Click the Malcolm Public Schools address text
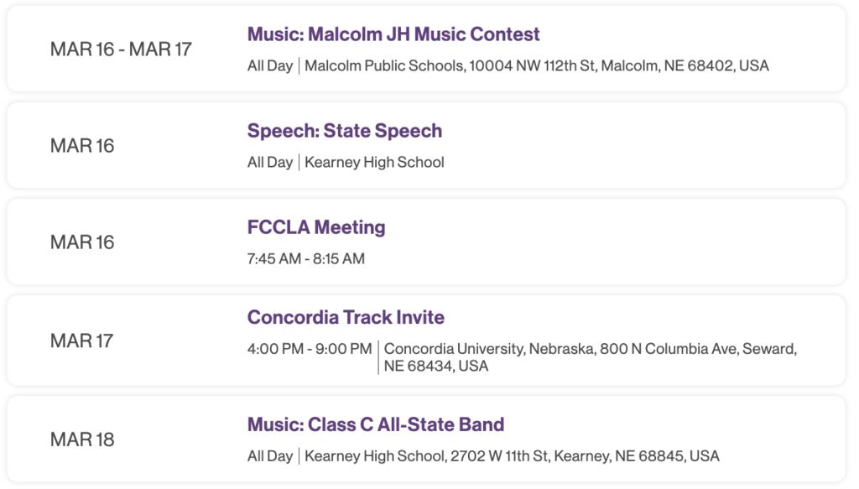This screenshot has width=859, height=489. click(x=537, y=65)
